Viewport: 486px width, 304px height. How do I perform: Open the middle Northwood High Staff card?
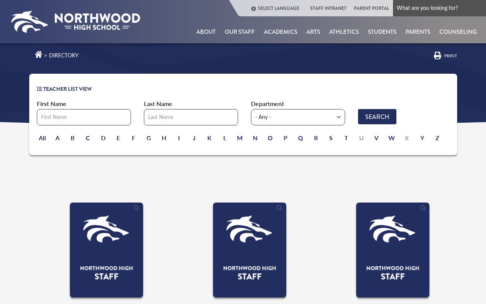click(x=249, y=250)
